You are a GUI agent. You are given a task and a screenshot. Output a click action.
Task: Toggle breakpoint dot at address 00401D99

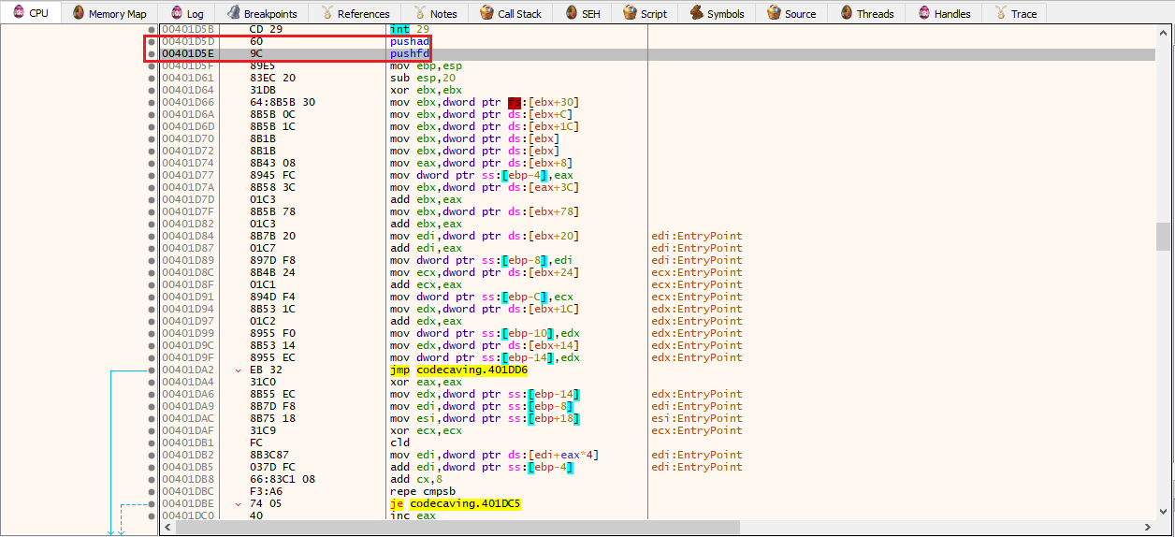click(x=152, y=334)
